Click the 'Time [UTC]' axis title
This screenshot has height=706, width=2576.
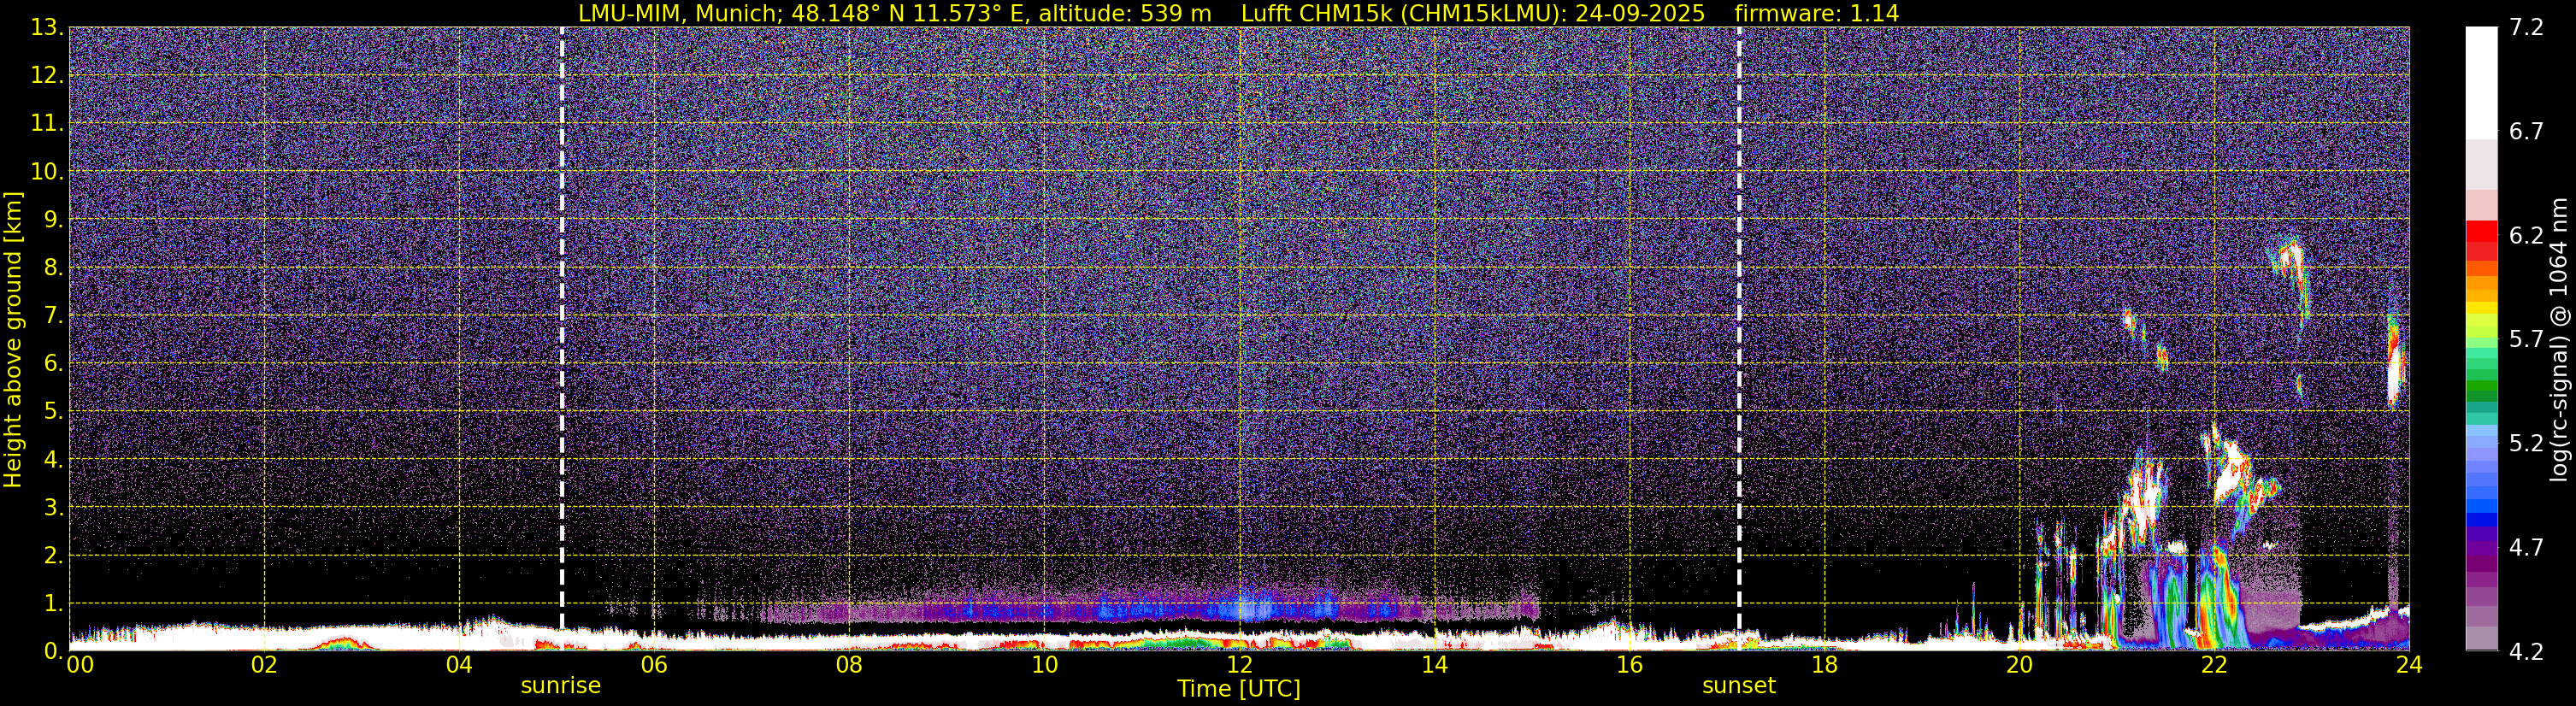pyautogui.click(x=1239, y=689)
